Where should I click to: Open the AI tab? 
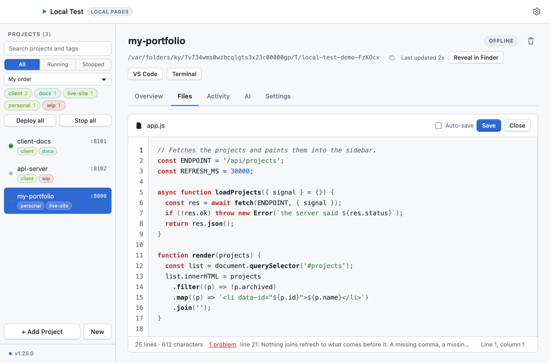(x=247, y=97)
